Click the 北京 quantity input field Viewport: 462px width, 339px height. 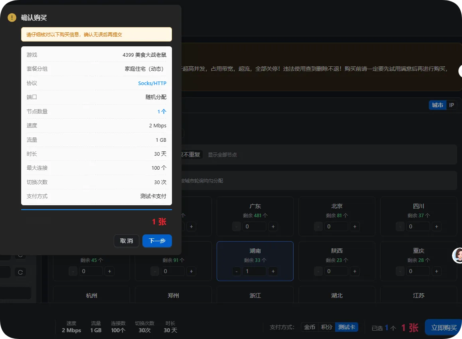coord(336,227)
